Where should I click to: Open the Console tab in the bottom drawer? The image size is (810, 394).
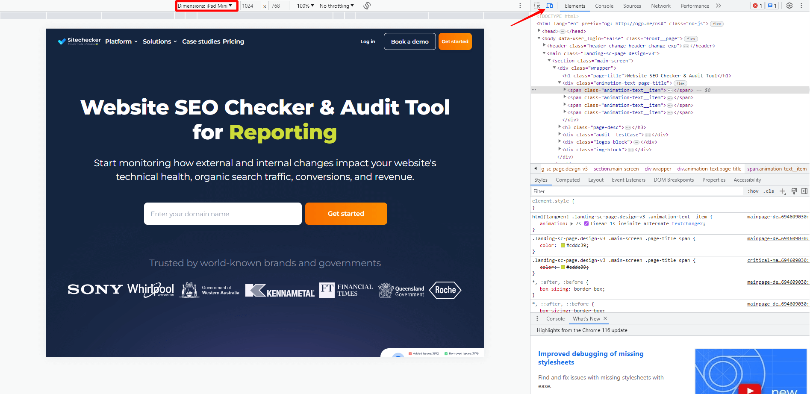click(x=555, y=319)
